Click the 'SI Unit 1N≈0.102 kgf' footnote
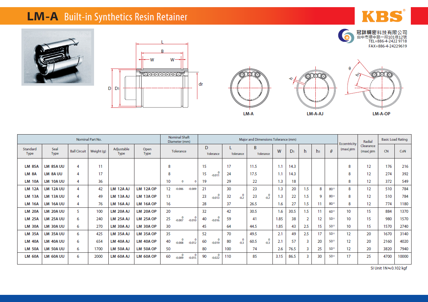 coord(388,268)
